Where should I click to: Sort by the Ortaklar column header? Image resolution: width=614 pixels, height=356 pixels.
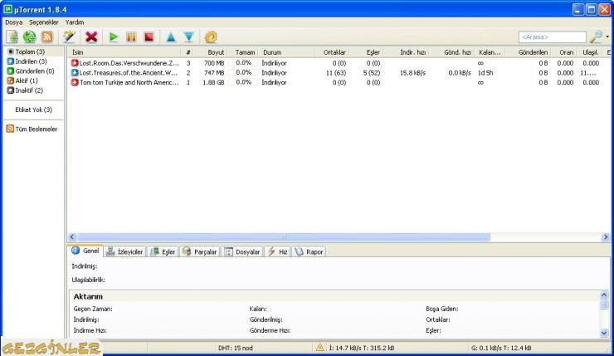pyautogui.click(x=333, y=52)
